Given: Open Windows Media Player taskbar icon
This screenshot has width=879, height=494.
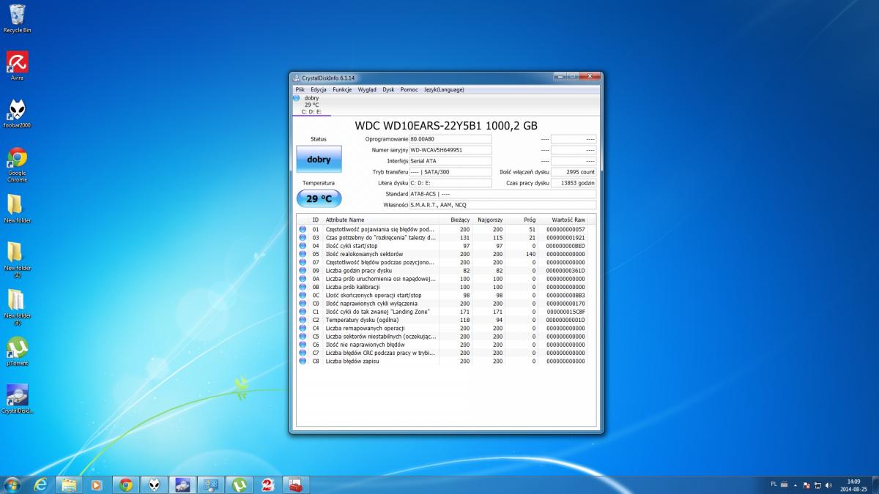Looking at the screenshot, I should click(x=96, y=484).
